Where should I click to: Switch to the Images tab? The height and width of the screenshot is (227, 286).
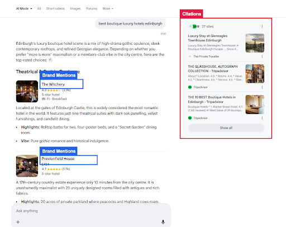(x=75, y=8)
